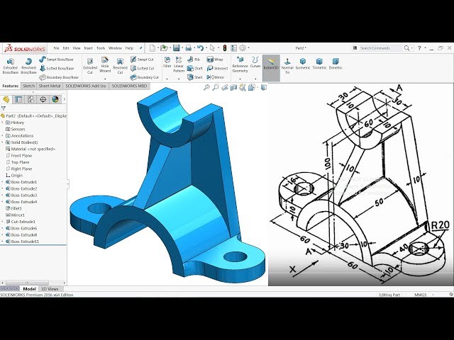Open Reference Geometry tools
The image size is (454, 340).
tap(240, 64)
